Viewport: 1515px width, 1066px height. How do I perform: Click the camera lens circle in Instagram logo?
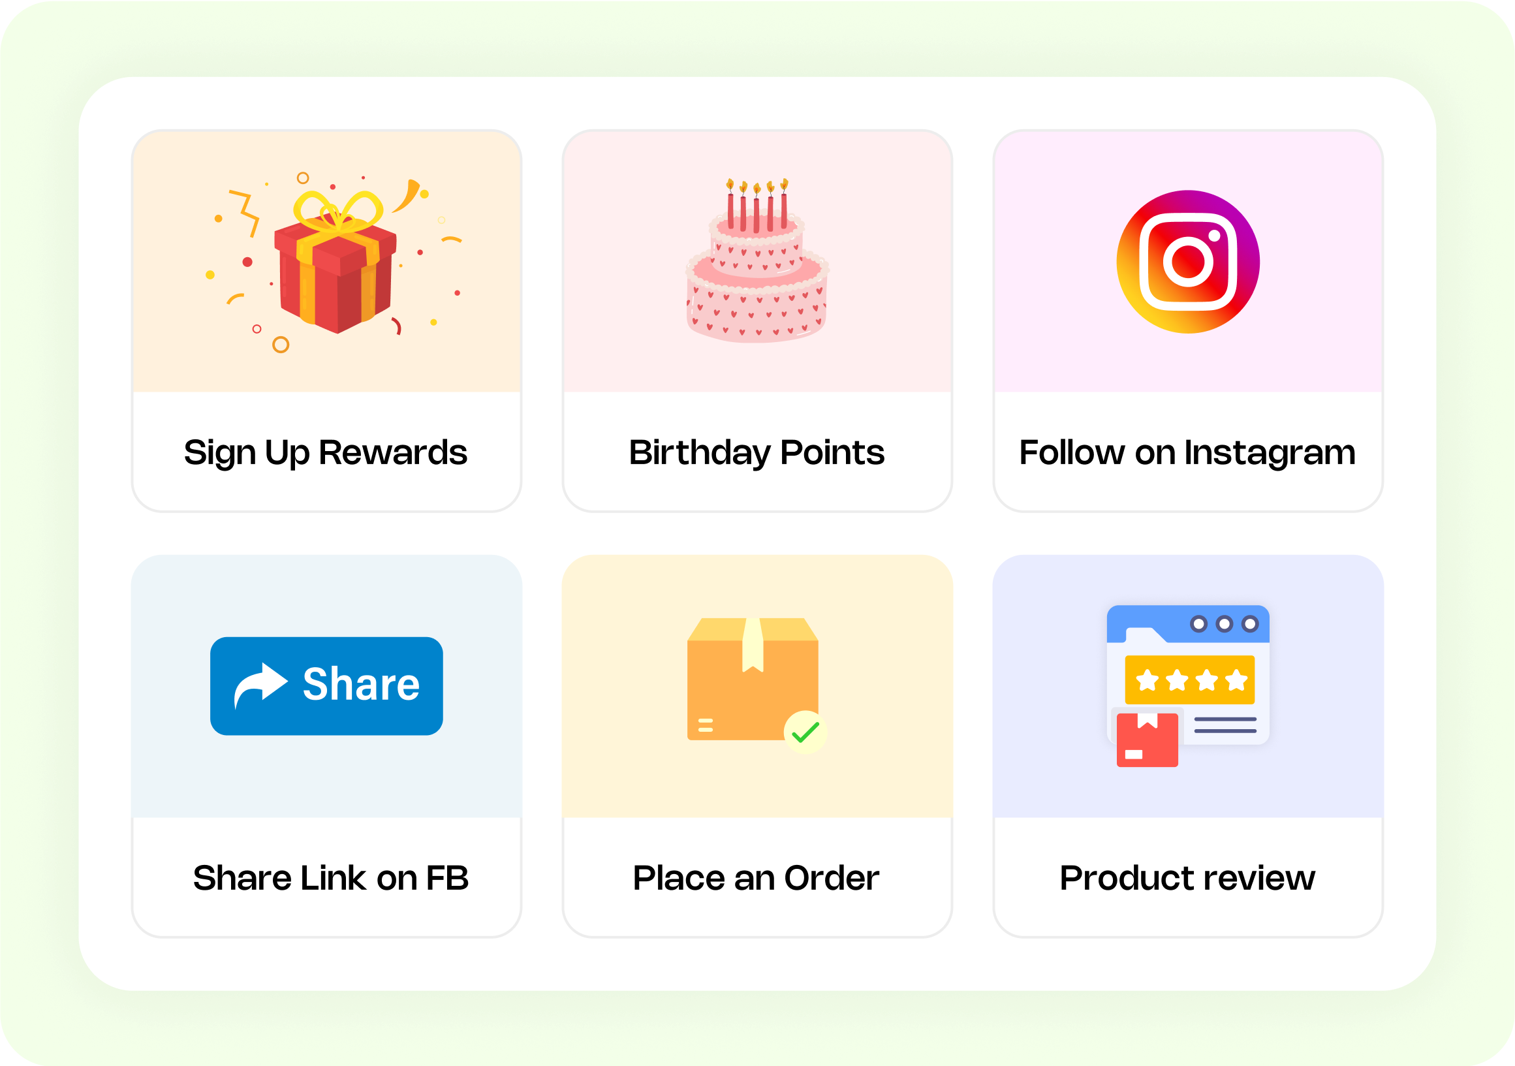click(1188, 261)
